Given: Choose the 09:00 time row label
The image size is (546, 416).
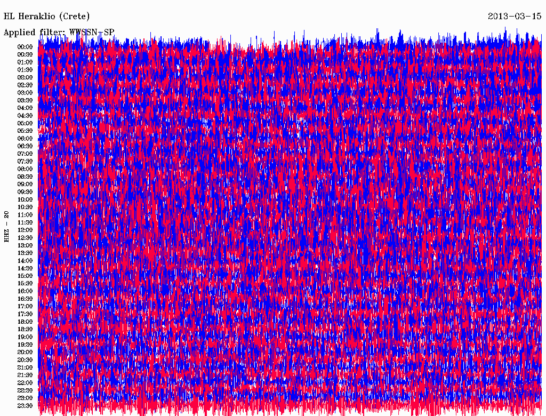Looking at the screenshot, I should [x=25, y=185].
